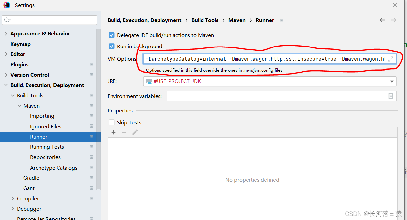Screen dimensions: 407x220
Task: Enable the Skip Tests checkbox
Action: [112, 123]
